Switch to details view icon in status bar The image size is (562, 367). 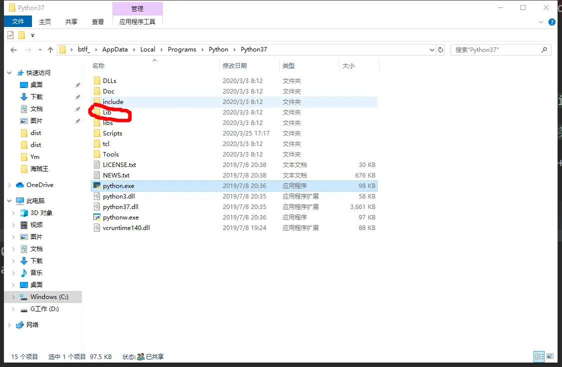(539, 356)
